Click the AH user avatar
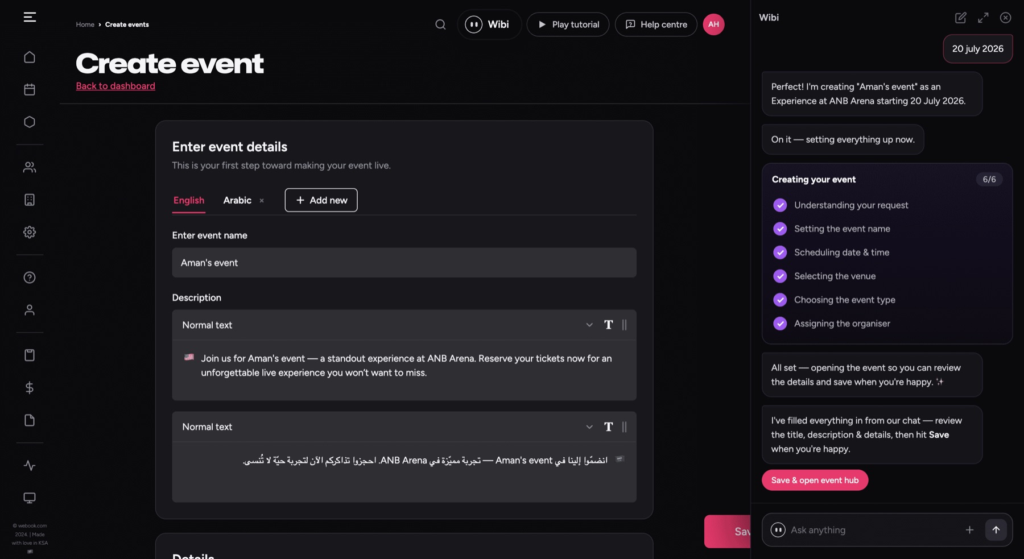Viewport: 1024px width, 559px height. tap(713, 24)
